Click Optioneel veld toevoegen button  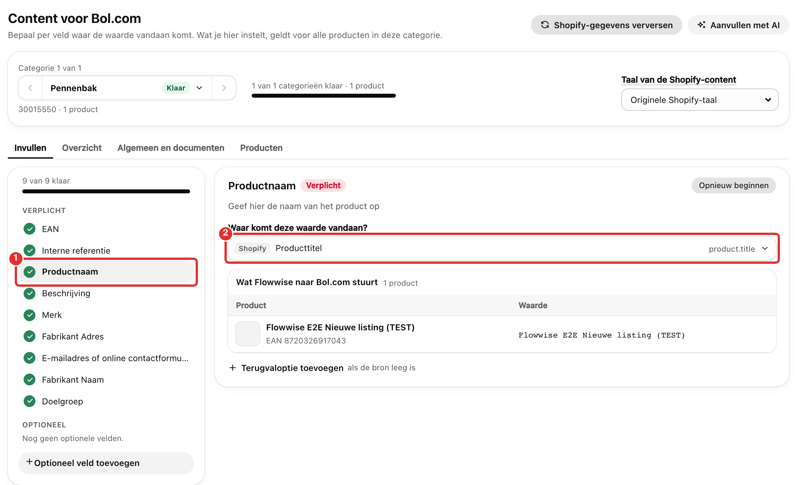pos(106,463)
